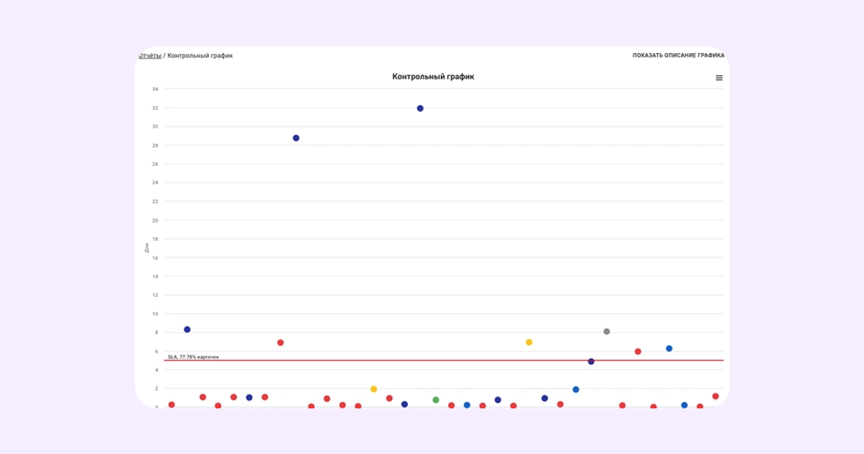The height and width of the screenshot is (454, 864).
Task: Click the Контрольный график chart title
Action: pos(433,77)
